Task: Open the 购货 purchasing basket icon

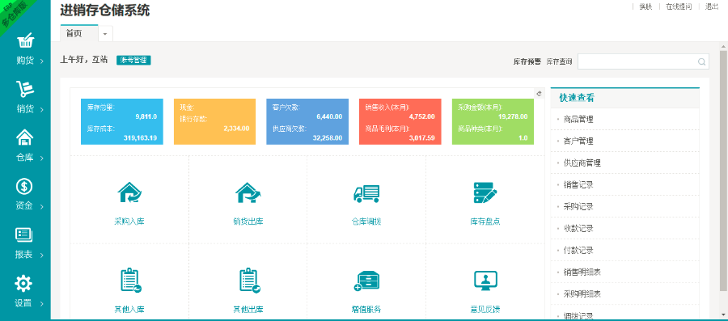Action: pos(25,40)
